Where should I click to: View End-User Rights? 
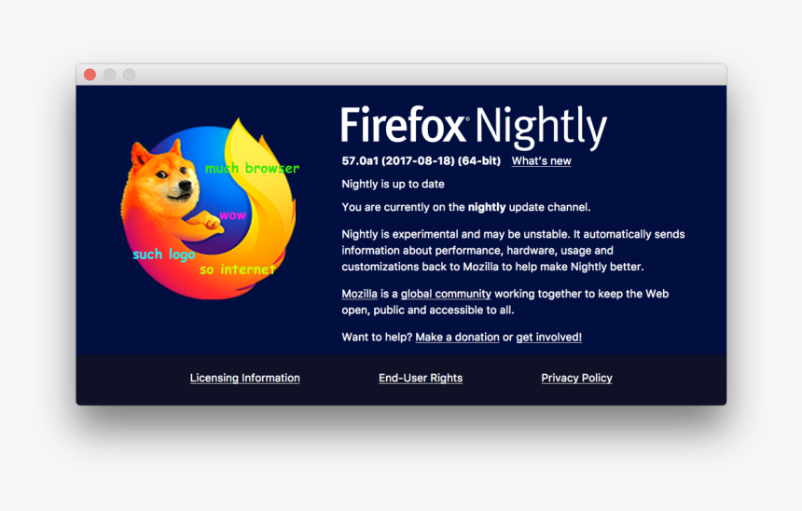pyautogui.click(x=421, y=378)
